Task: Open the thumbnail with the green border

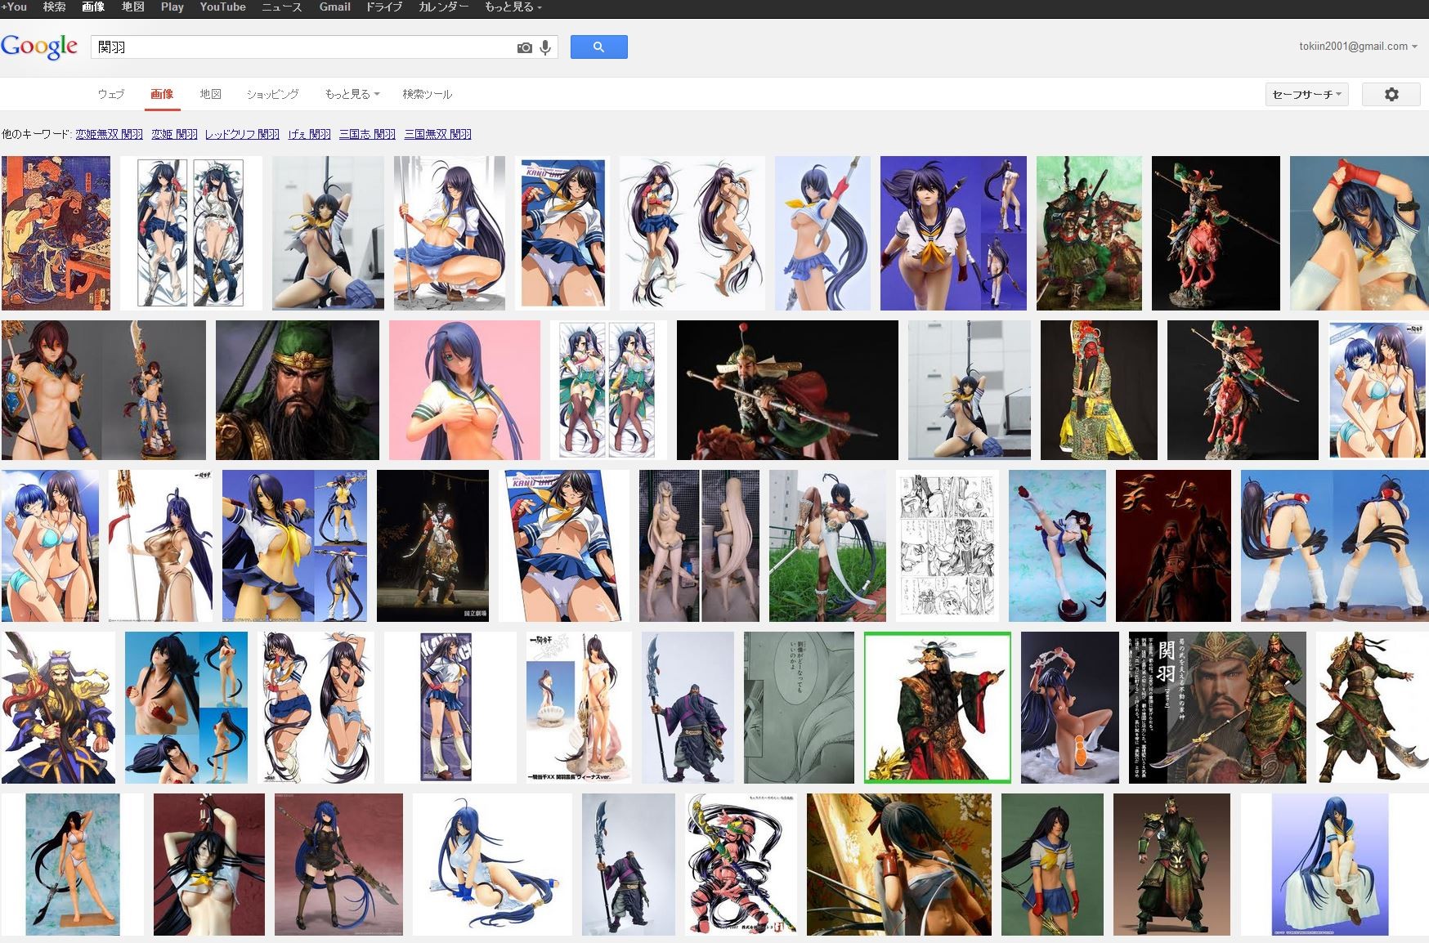Action: (938, 708)
